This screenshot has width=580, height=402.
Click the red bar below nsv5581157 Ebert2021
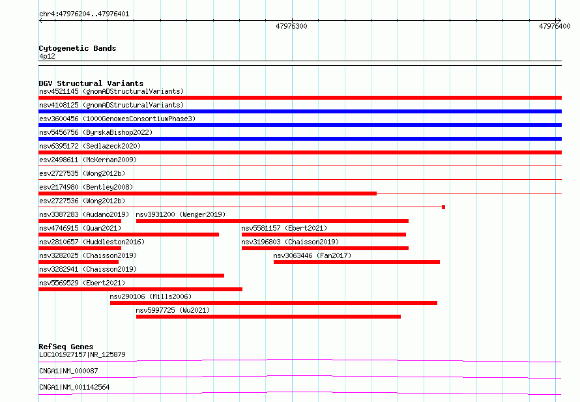click(324, 235)
